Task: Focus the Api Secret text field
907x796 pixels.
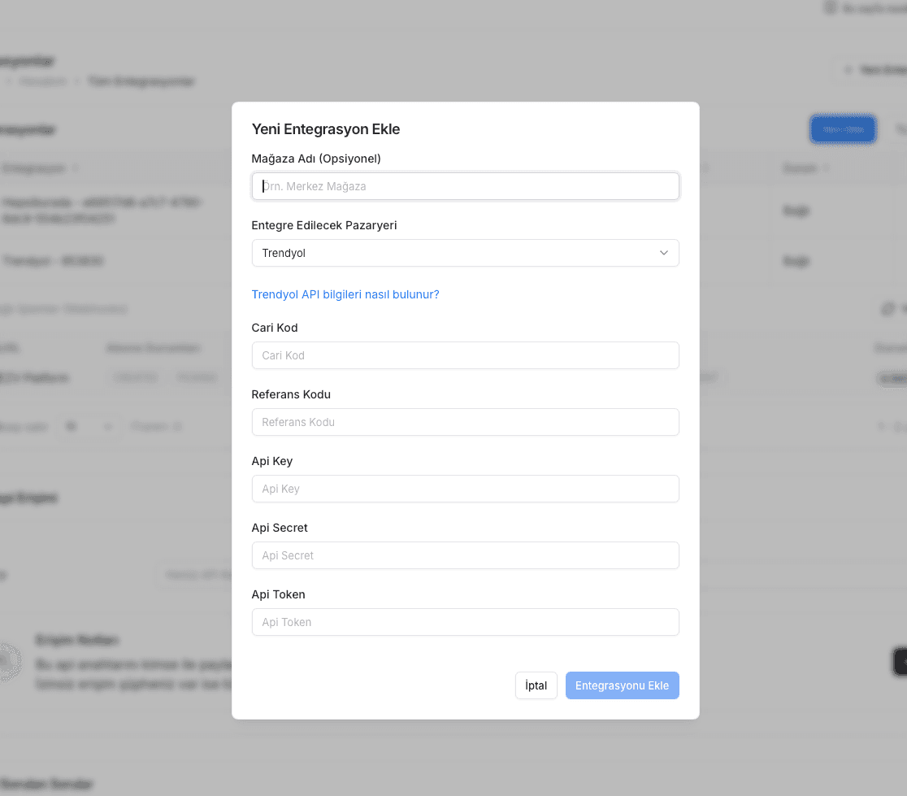Action: [x=465, y=555]
